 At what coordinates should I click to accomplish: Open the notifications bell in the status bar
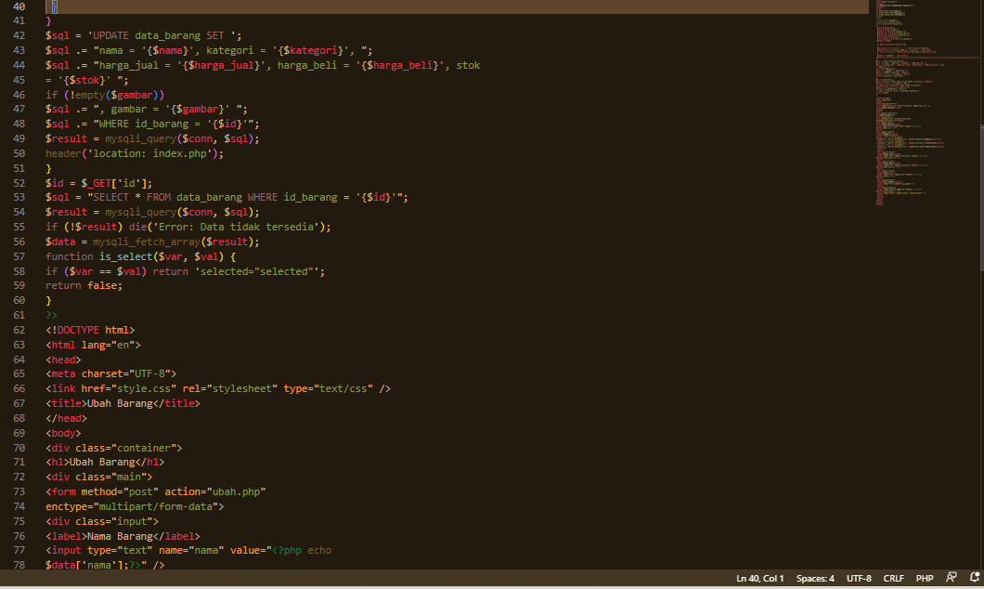point(974,578)
